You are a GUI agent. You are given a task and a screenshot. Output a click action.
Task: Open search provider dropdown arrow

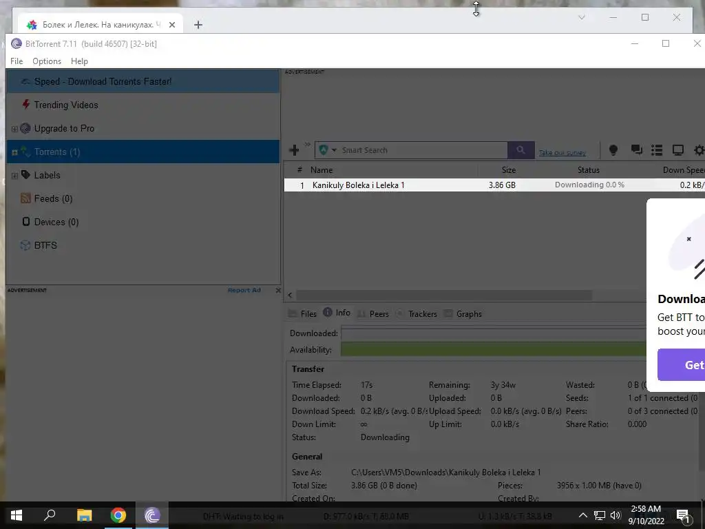click(x=334, y=150)
